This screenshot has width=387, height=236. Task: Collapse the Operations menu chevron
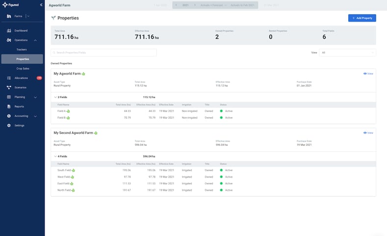pos(35,40)
